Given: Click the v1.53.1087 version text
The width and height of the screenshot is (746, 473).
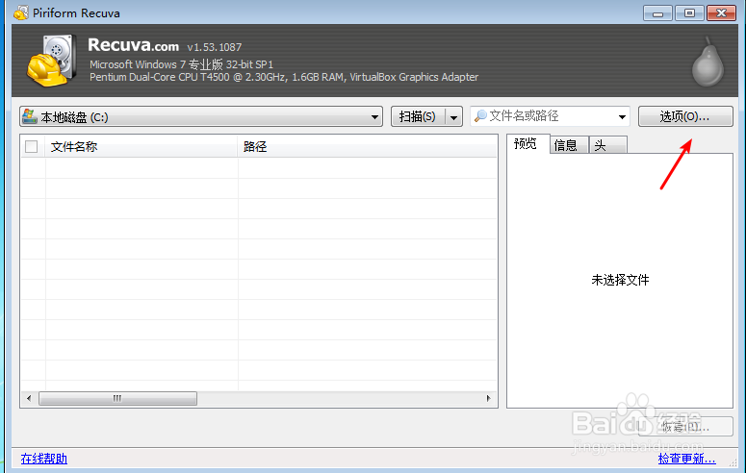Looking at the screenshot, I should [x=215, y=47].
